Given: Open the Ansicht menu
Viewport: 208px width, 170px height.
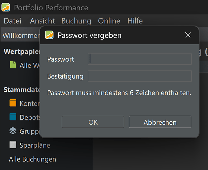Looking at the screenshot, I should pyautogui.click(x=42, y=21).
